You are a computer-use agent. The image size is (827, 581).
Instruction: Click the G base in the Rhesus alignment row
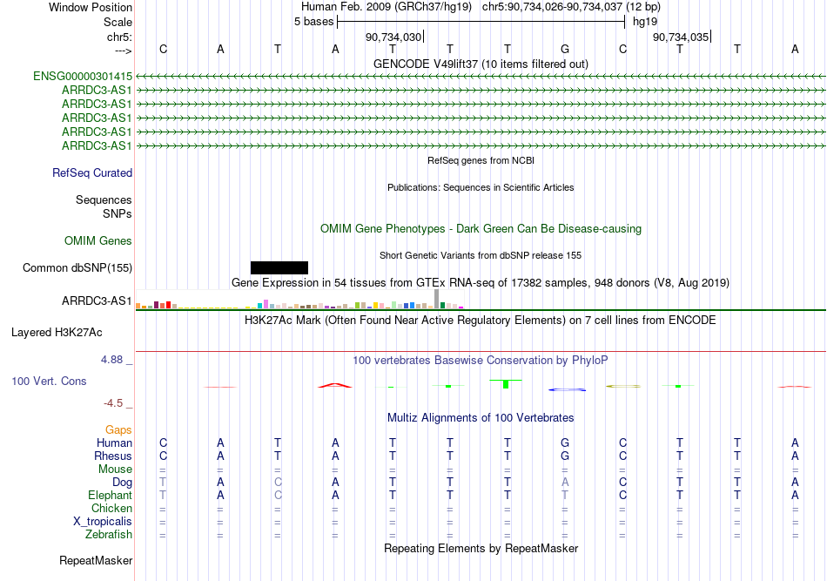click(565, 456)
